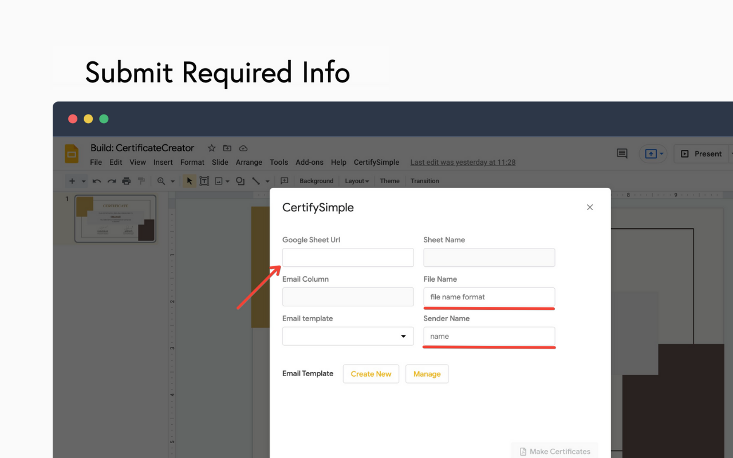Select the text box tool
The image size is (733, 458).
coord(204,181)
